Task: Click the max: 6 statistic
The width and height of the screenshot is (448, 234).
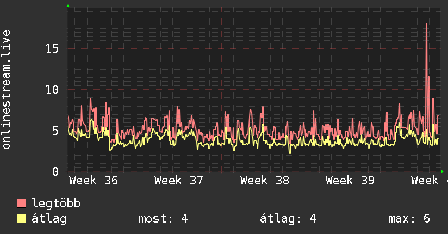Action: [409, 219]
